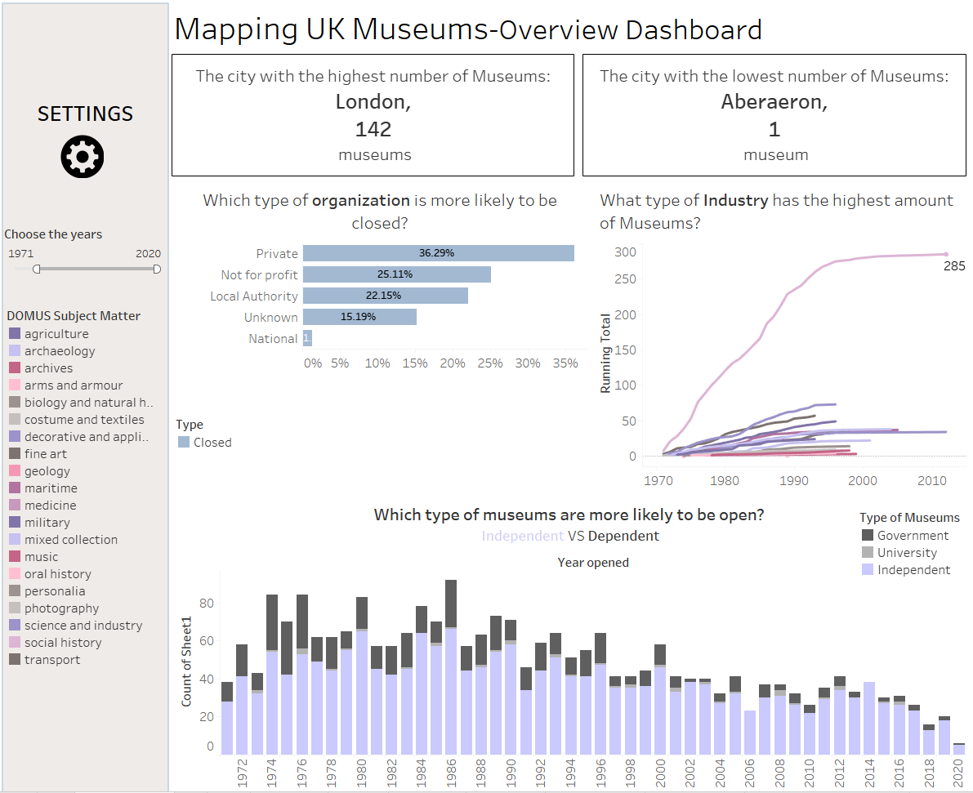Click the 'Choose the years' label
This screenshot has width=973, height=793.
tap(53, 234)
